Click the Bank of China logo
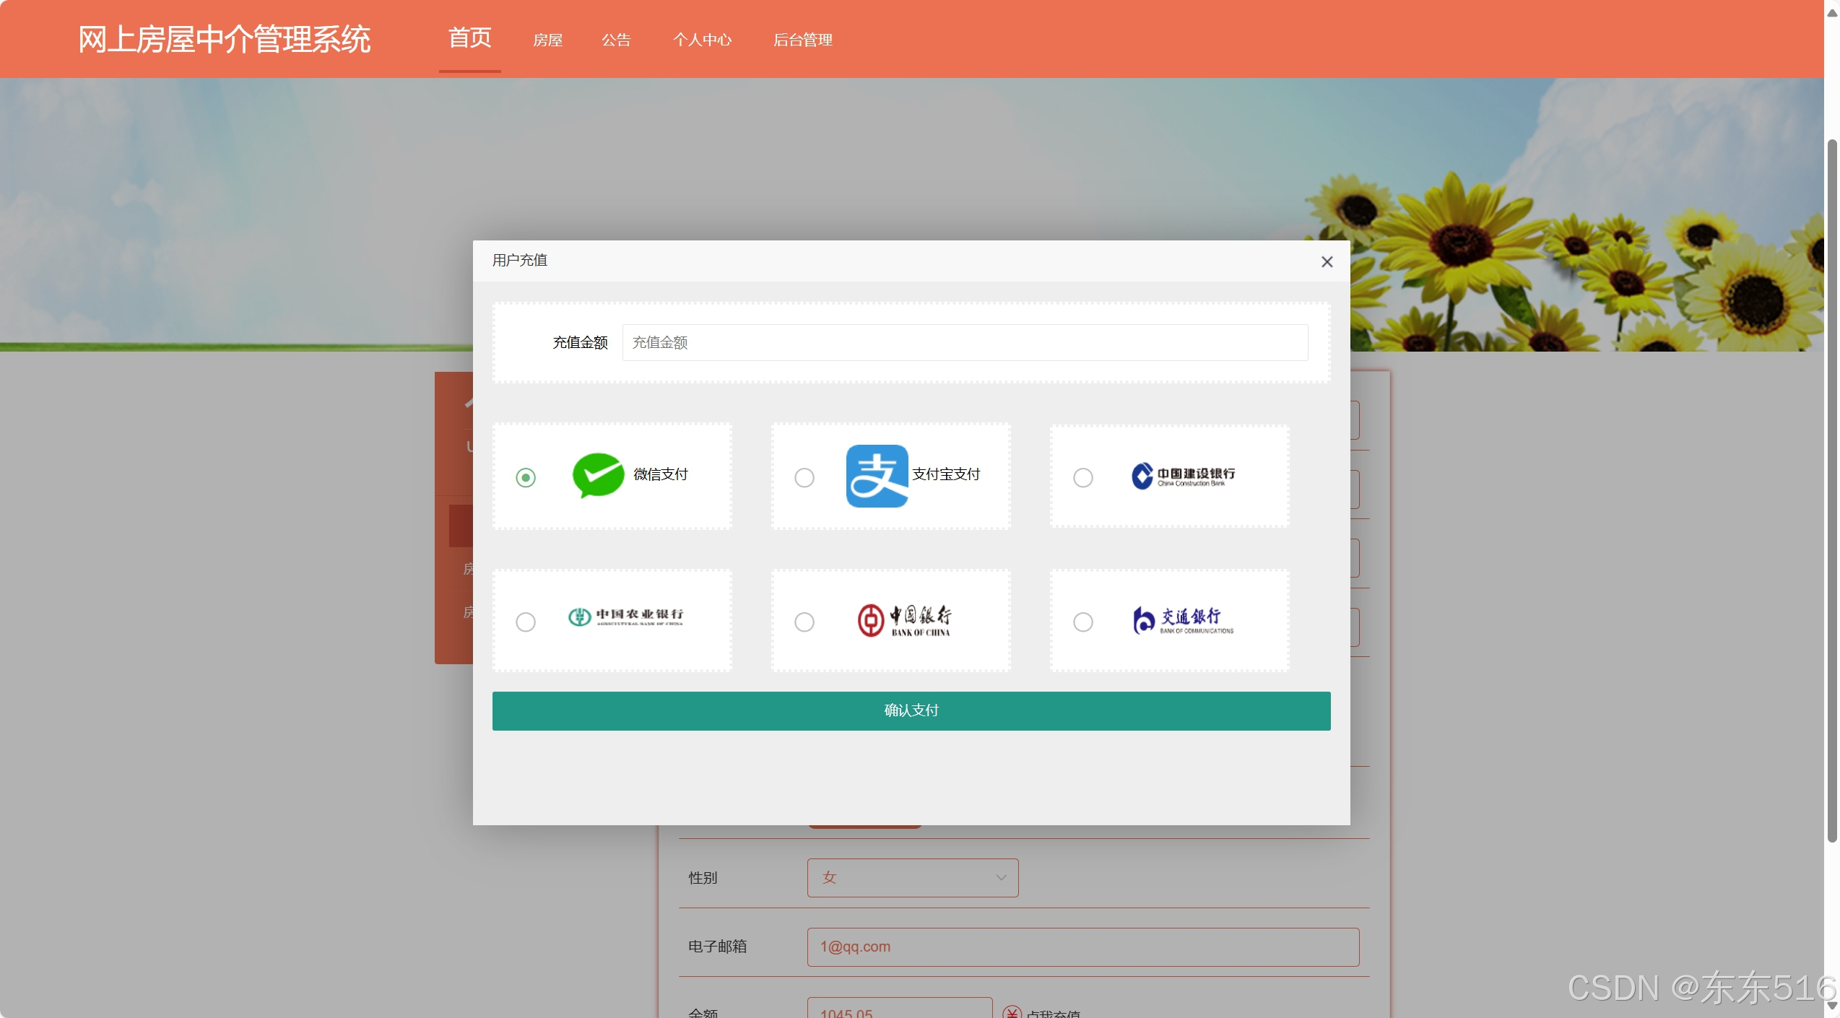The width and height of the screenshot is (1840, 1018). pyautogui.click(x=904, y=620)
